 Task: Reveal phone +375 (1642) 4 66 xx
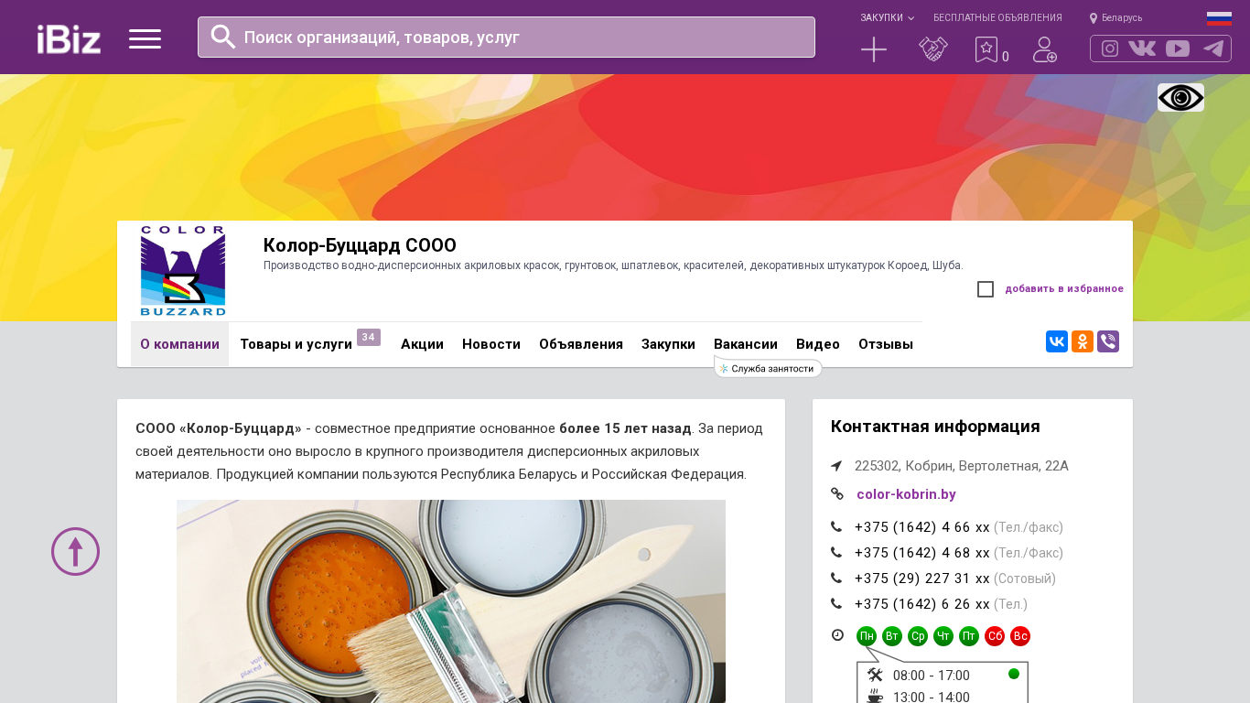[922, 527]
